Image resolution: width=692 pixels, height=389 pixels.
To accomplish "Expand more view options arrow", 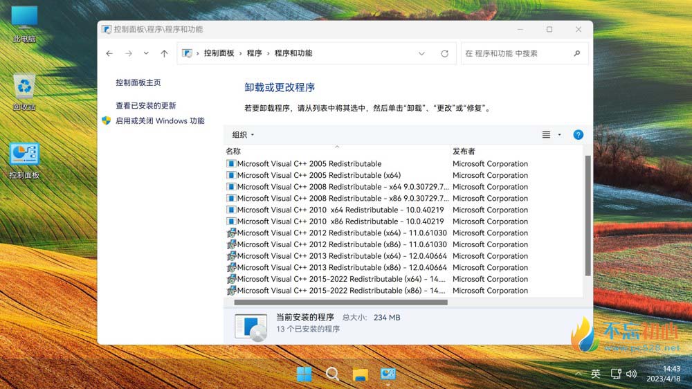I will coord(560,135).
